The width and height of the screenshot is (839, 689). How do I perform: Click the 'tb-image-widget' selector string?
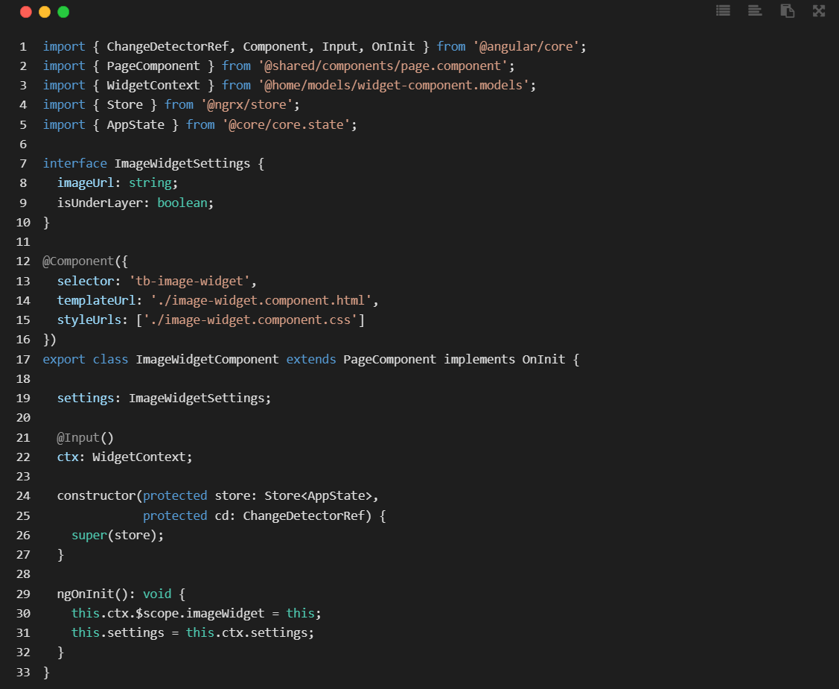pos(189,281)
